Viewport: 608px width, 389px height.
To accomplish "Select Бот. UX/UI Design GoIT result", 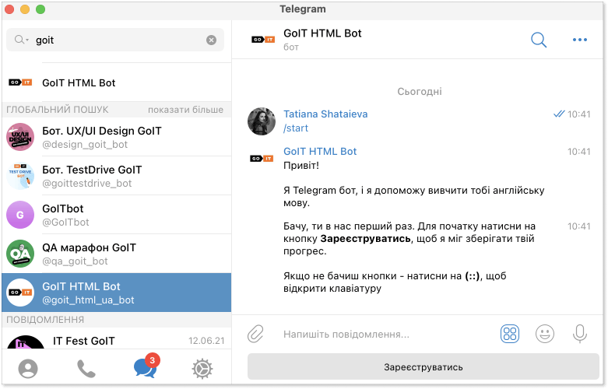I will click(116, 137).
